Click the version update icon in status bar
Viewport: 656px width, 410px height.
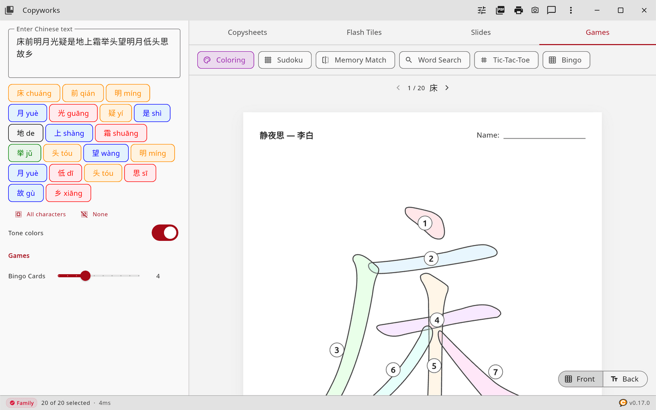pos(623,403)
